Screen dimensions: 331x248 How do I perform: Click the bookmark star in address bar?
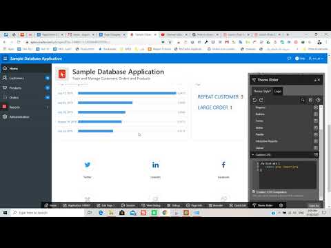pos(170,42)
